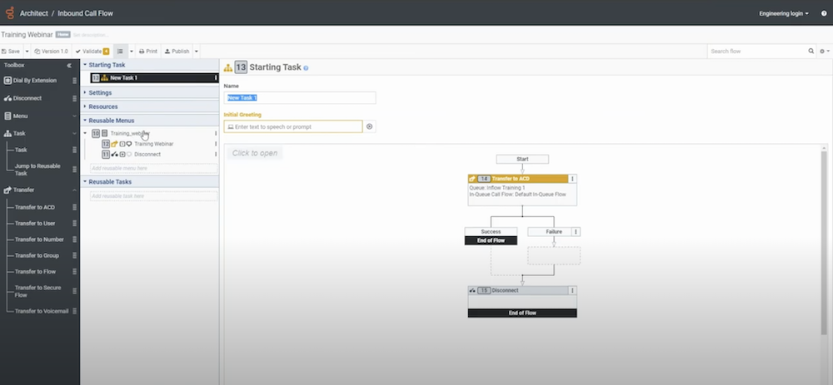Open Transfer to ACD node options menu
833x385 pixels.
point(572,179)
